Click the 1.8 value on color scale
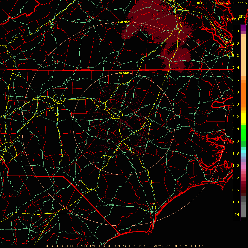 click(236, 153)
